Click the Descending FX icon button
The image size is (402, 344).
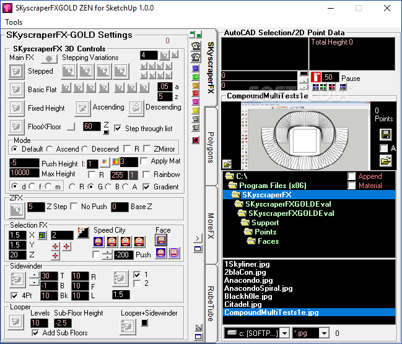[x=136, y=108]
